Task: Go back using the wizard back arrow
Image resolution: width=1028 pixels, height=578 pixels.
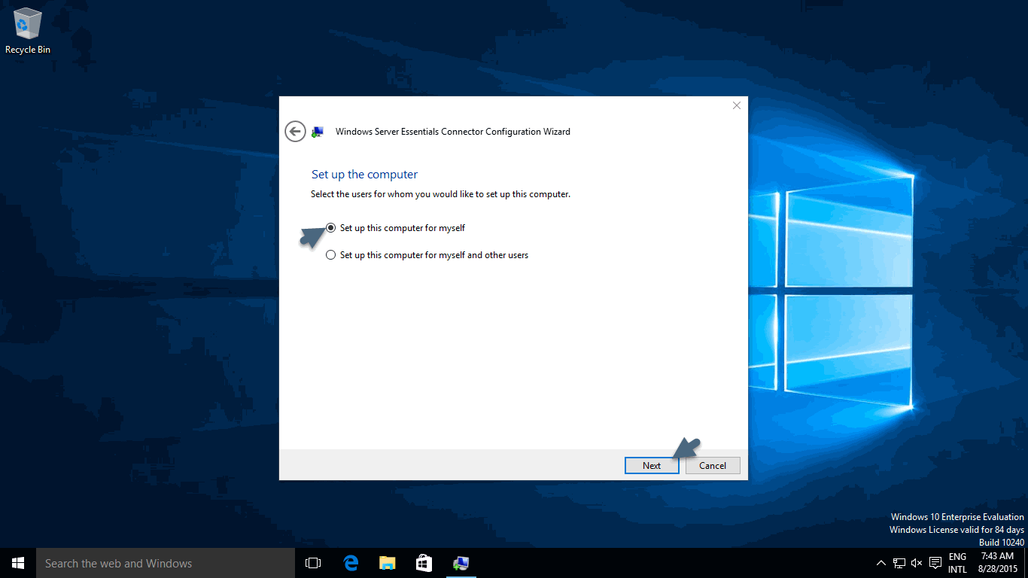Action: tap(295, 131)
